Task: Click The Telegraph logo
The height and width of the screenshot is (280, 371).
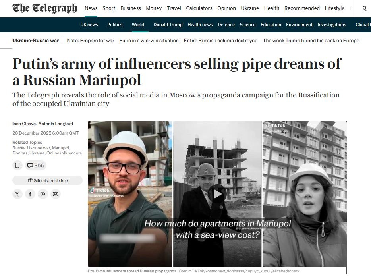Action: click(45, 8)
